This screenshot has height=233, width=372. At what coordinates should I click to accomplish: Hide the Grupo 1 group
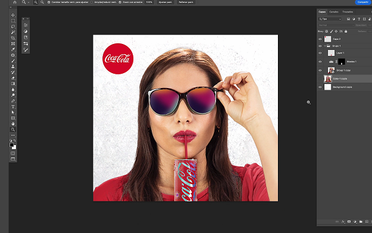click(x=320, y=46)
